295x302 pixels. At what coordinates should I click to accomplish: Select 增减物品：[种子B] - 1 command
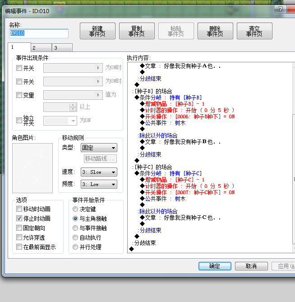click(172, 104)
